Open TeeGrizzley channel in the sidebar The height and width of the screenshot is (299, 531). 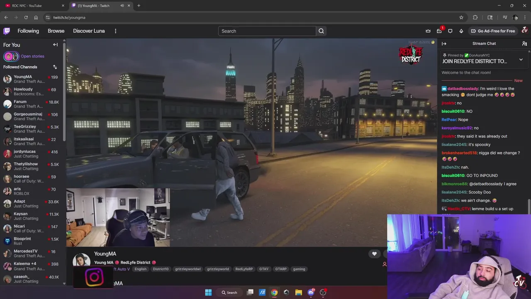pyautogui.click(x=32, y=129)
